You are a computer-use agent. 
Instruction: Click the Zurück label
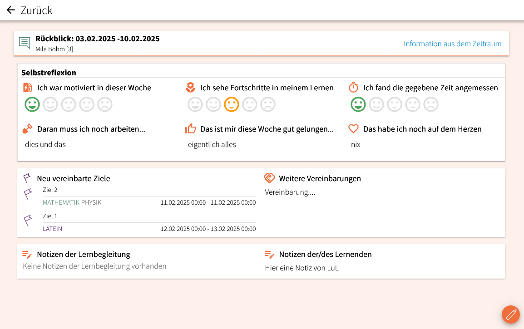pos(36,10)
